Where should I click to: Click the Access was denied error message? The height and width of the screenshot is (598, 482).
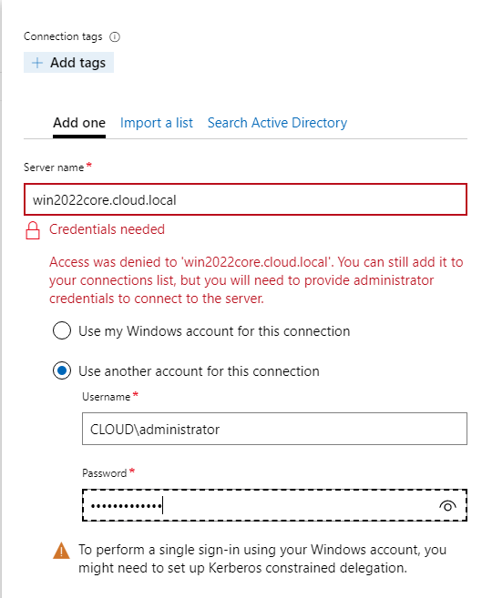[256, 280]
